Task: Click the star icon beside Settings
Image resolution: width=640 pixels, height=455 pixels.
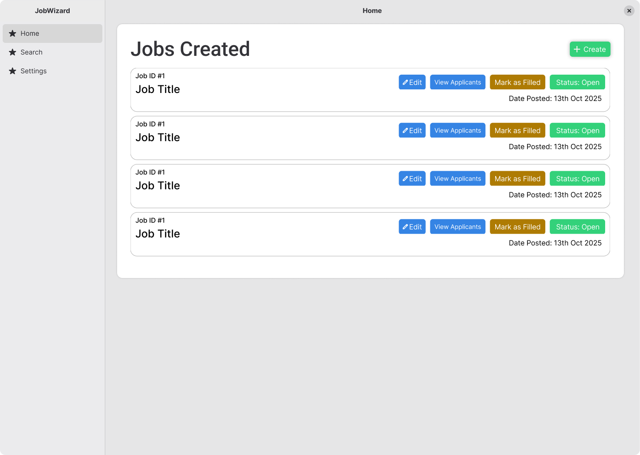Action: point(13,71)
